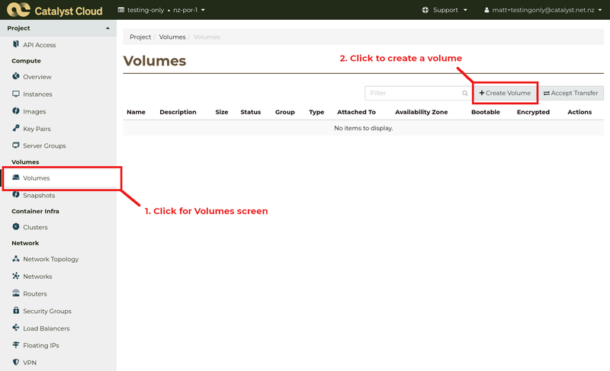The width and height of the screenshot is (610, 371).
Task: Click Volumes breadcrumb link after Project
Action: click(x=172, y=37)
